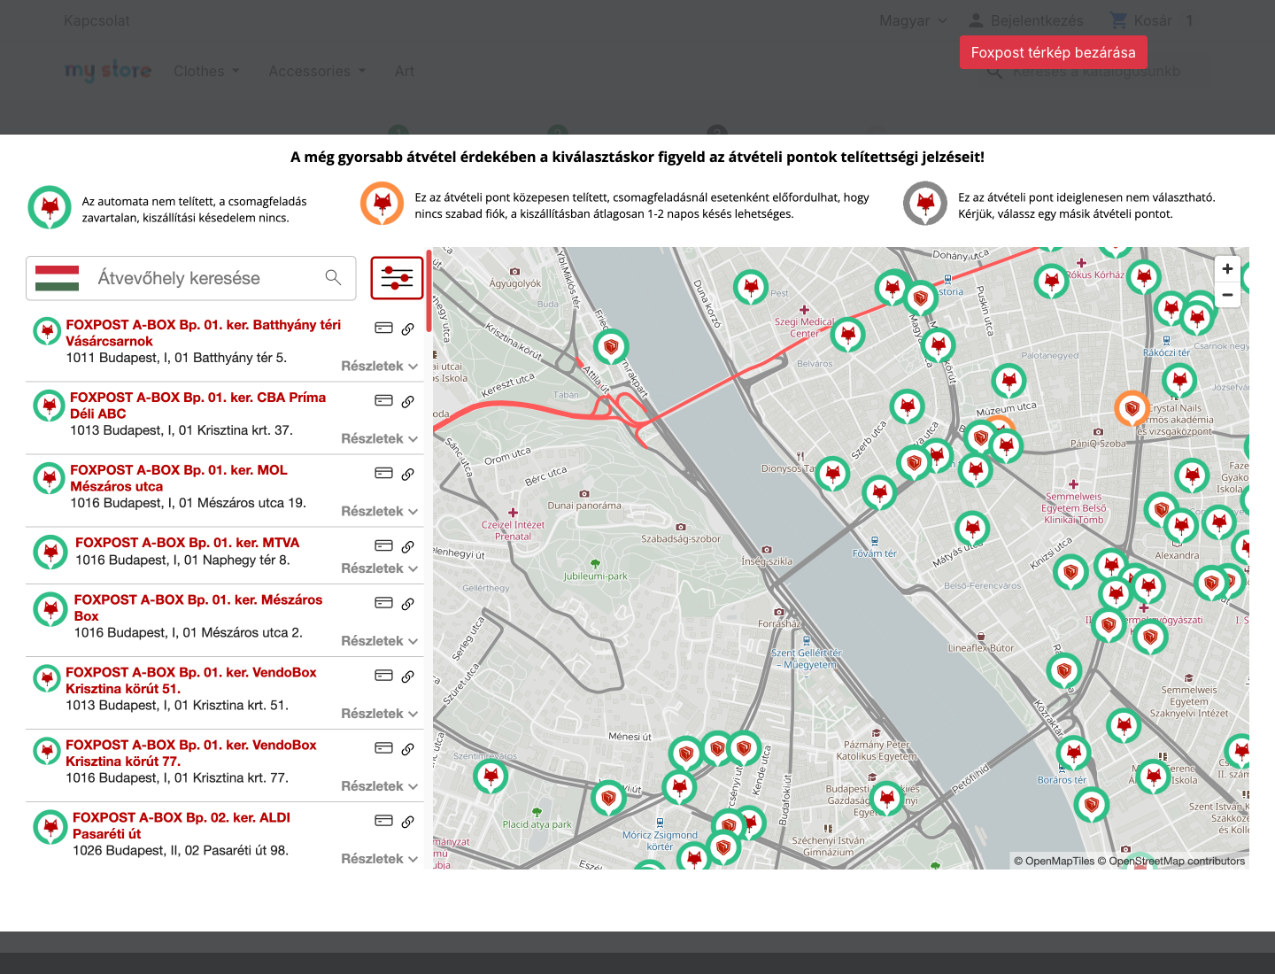
Task: Click fox status icon for MTVA box
Action: 50,552
